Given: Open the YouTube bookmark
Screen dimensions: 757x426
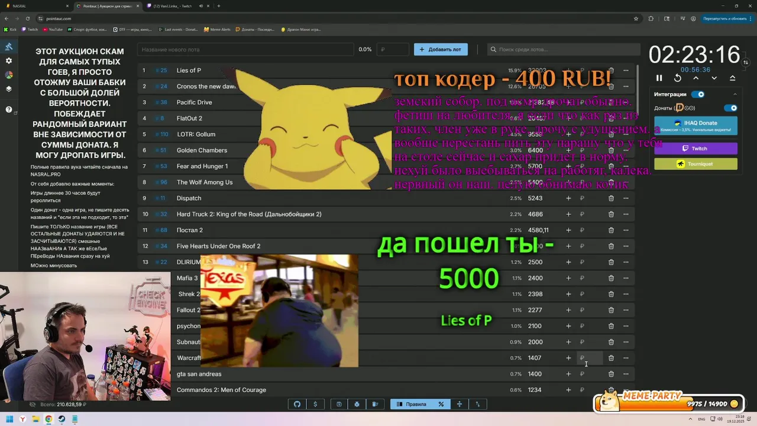Looking at the screenshot, I should click(52, 29).
